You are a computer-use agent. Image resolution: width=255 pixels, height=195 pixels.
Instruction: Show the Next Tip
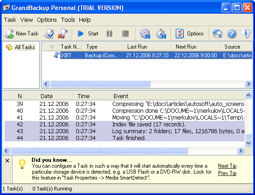pyautogui.click(x=227, y=166)
